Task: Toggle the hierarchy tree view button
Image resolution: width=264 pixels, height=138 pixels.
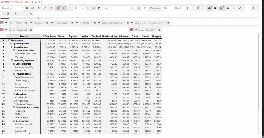Action: click(x=209, y=8)
